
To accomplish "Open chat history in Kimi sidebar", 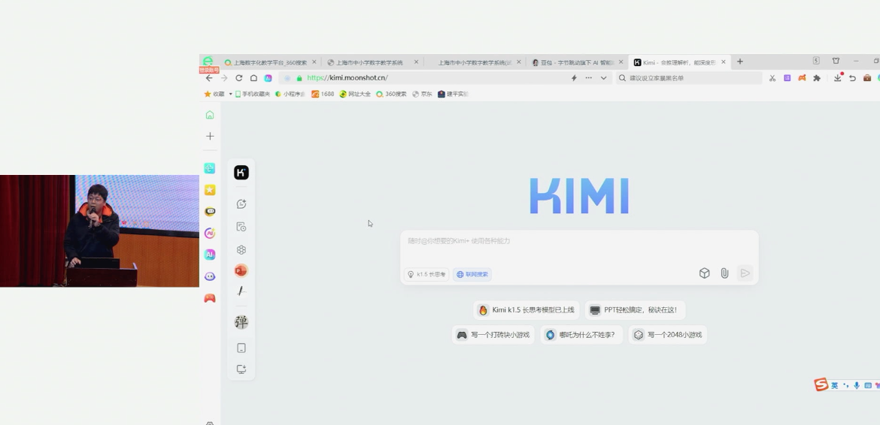I will 241,227.
